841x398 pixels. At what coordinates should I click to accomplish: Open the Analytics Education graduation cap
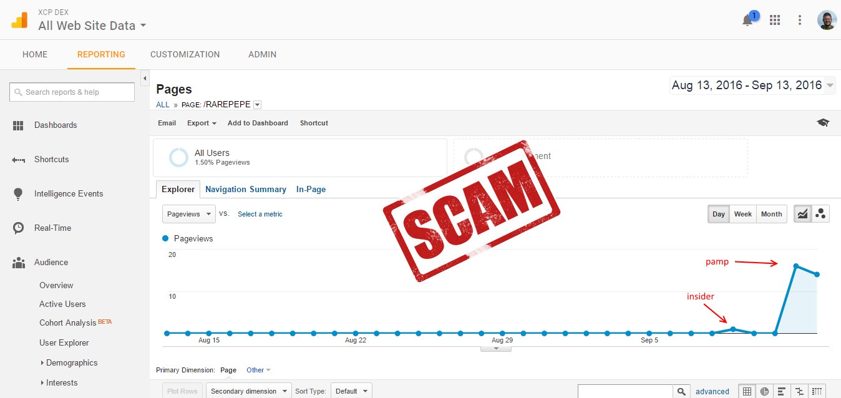click(823, 123)
